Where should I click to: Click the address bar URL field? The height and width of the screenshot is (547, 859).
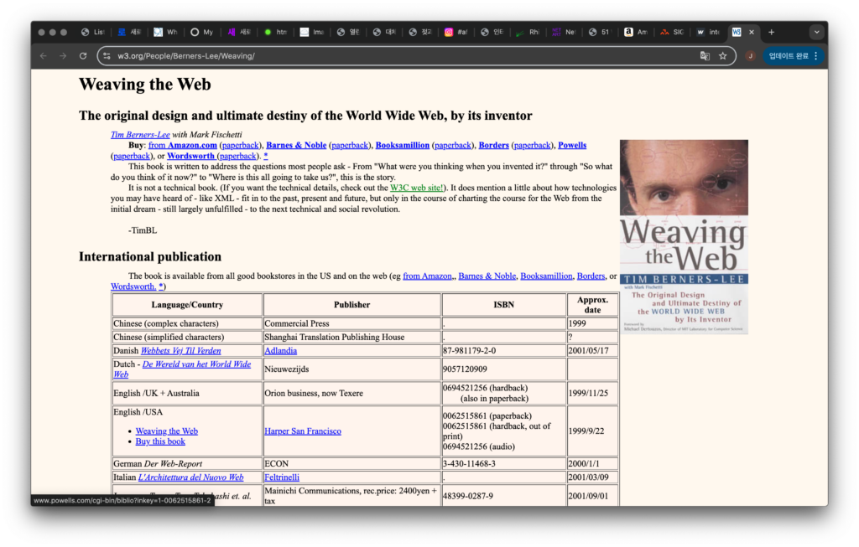(x=403, y=56)
